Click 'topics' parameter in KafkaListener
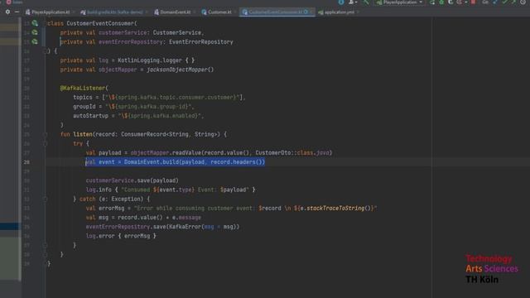 (x=83, y=98)
